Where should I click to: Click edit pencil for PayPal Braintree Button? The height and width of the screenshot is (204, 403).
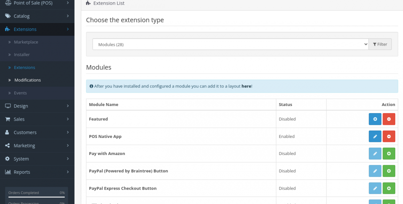(375, 171)
